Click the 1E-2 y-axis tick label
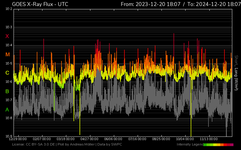Screen dimensions: 241x150 [x=9, y=9]
